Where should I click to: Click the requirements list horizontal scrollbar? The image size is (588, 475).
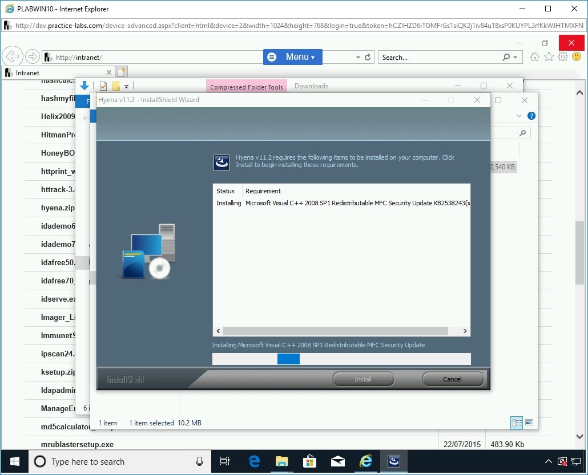click(x=336, y=331)
